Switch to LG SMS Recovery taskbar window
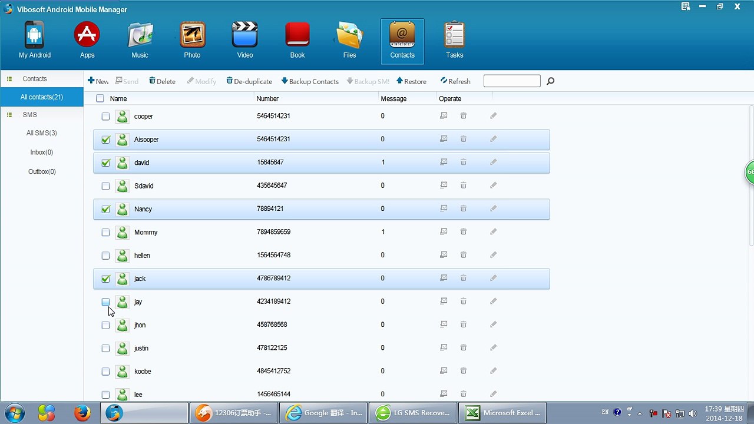Image resolution: width=754 pixels, height=424 pixels. (412, 413)
